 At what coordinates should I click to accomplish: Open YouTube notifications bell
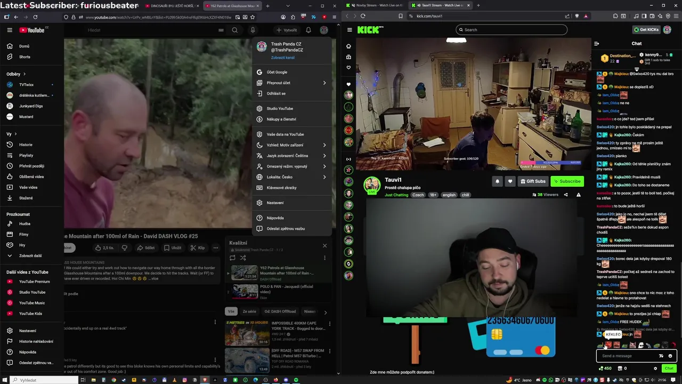click(308, 30)
